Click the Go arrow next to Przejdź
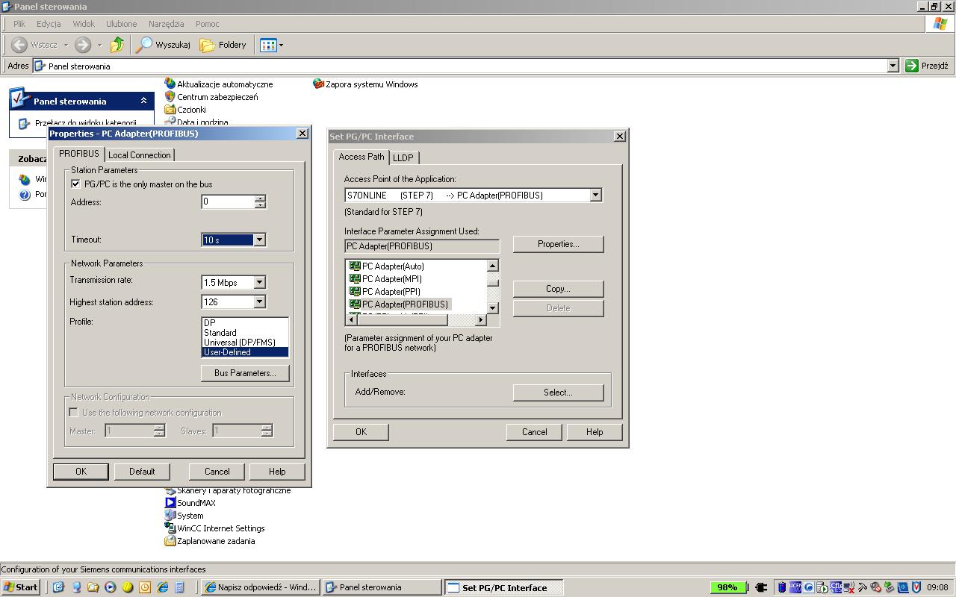 (x=911, y=66)
